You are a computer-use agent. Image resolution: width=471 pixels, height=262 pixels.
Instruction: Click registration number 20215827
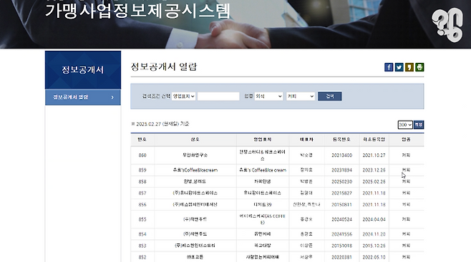pyautogui.click(x=342, y=193)
